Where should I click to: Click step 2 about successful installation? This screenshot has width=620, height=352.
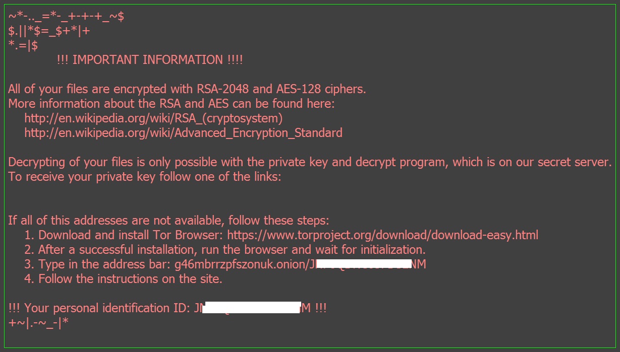click(x=232, y=249)
